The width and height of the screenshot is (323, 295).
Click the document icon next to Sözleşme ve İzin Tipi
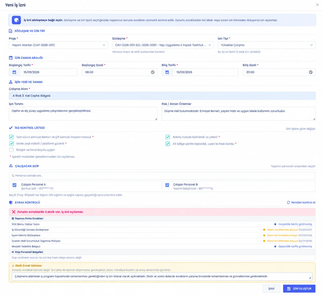(x=10, y=31)
